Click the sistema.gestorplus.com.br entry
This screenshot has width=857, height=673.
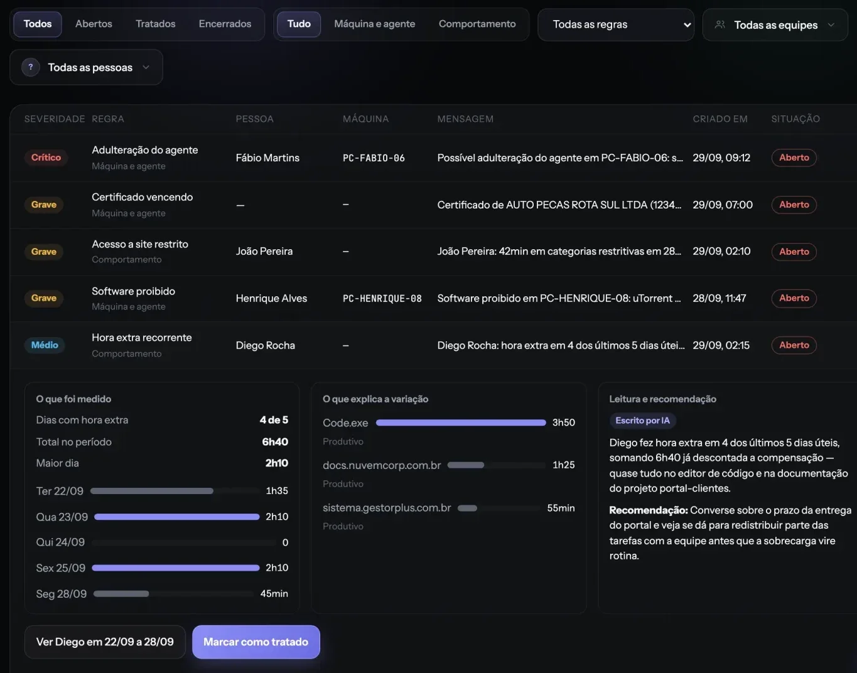click(387, 508)
